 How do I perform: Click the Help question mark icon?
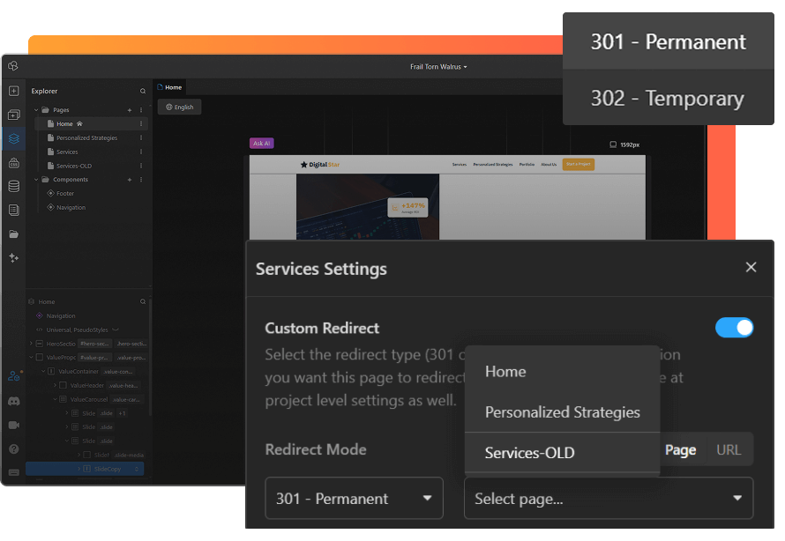(x=13, y=447)
